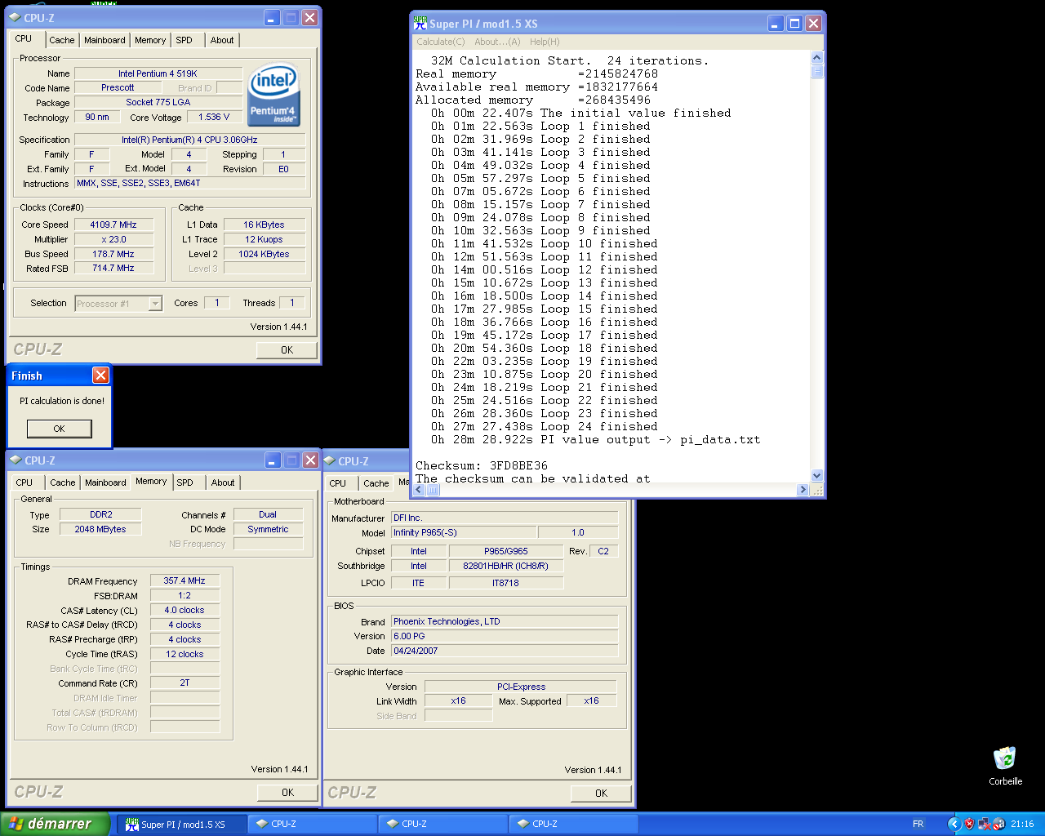Image resolution: width=1045 pixels, height=836 pixels.
Task: Select the Memory tab in top CPU-Z window
Action: click(150, 40)
